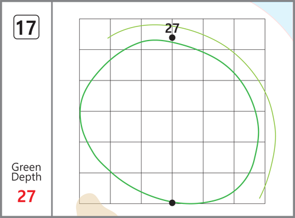Screen dimensions: 295x218
Task: Click the black 27 label above the top dot
Action: click(x=172, y=28)
